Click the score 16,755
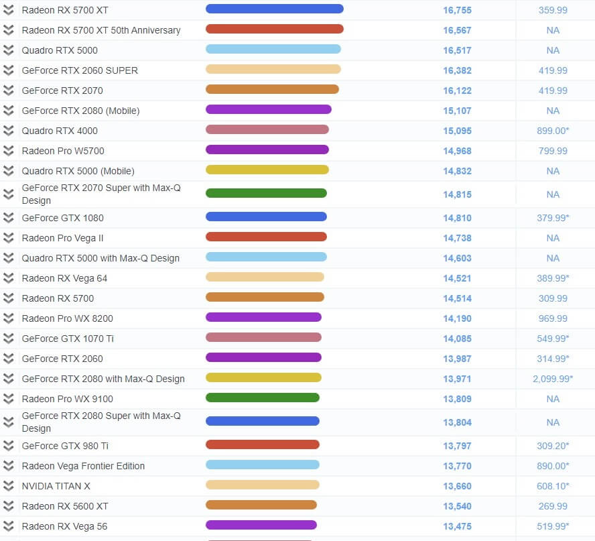Image resolution: width=595 pixels, height=541 pixels. pyautogui.click(x=457, y=10)
